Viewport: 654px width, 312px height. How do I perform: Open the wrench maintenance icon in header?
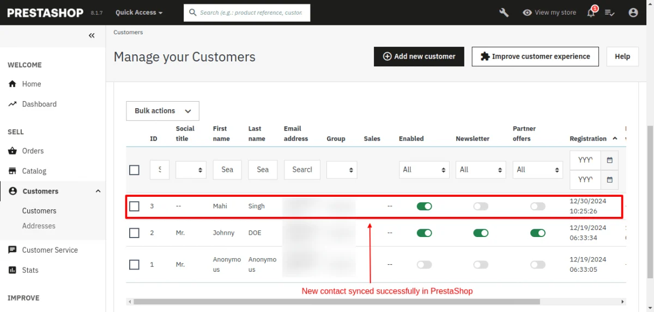pos(504,13)
